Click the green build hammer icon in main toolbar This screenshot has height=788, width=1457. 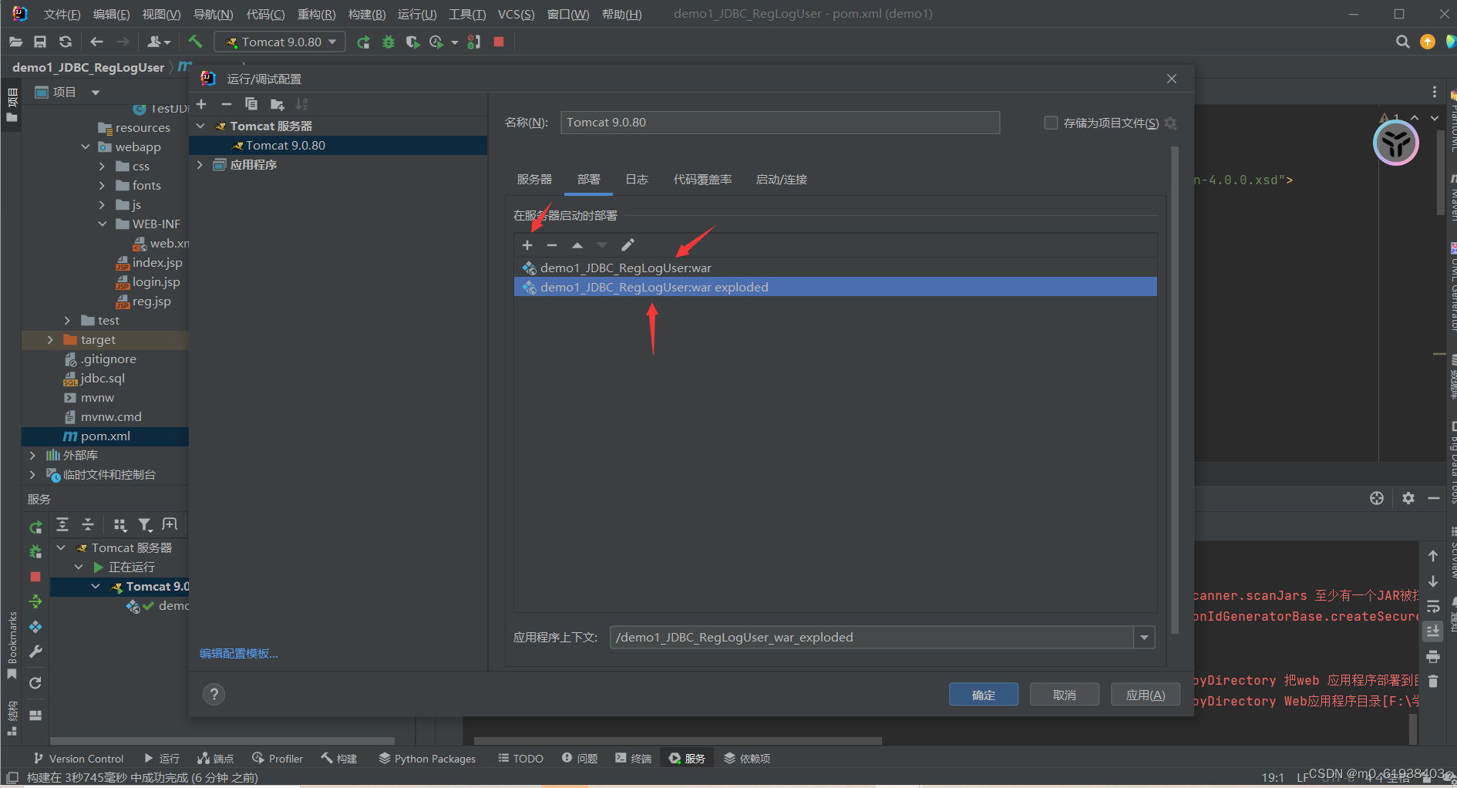(x=196, y=42)
